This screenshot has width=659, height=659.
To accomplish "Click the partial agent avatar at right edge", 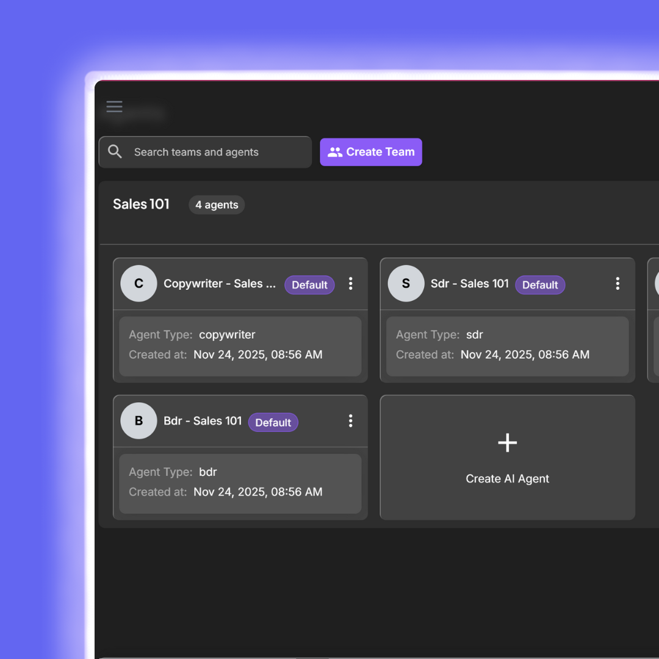I will (655, 283).
